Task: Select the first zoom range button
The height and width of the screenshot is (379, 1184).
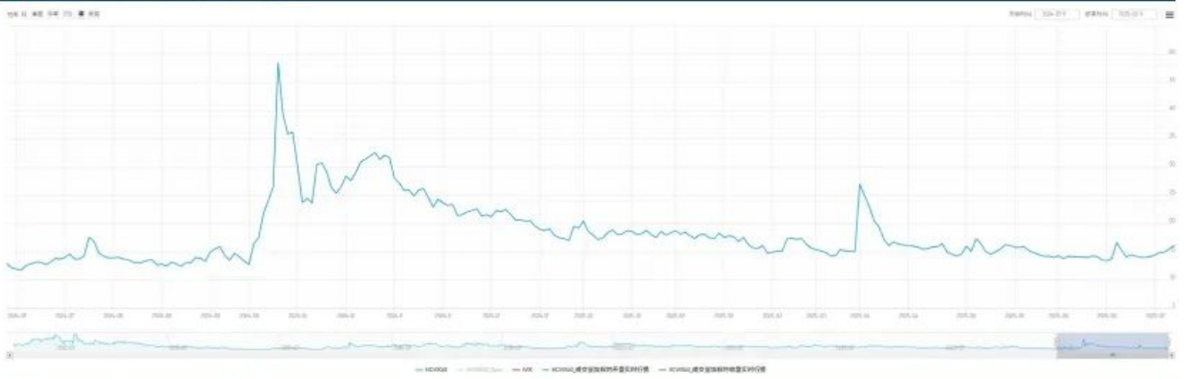Action: [24, 15]
